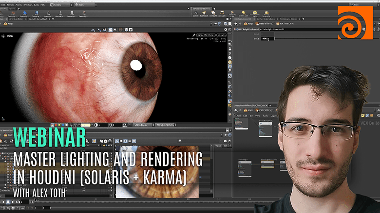
Task: Switch to the Context Options Editor tab
Action: click(x=266, y=19)
